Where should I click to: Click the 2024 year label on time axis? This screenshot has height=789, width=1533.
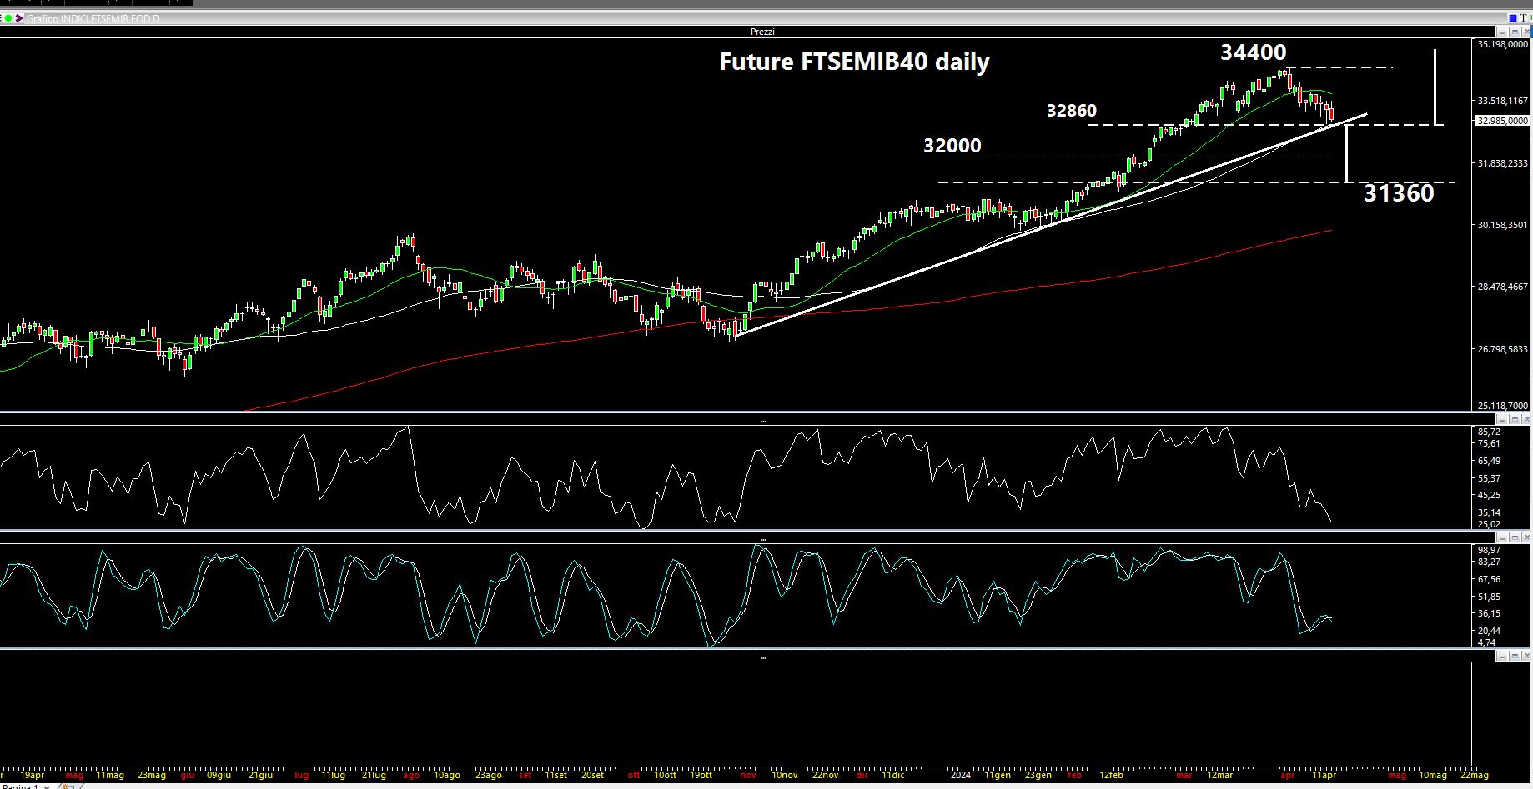[x=961, y=775]
